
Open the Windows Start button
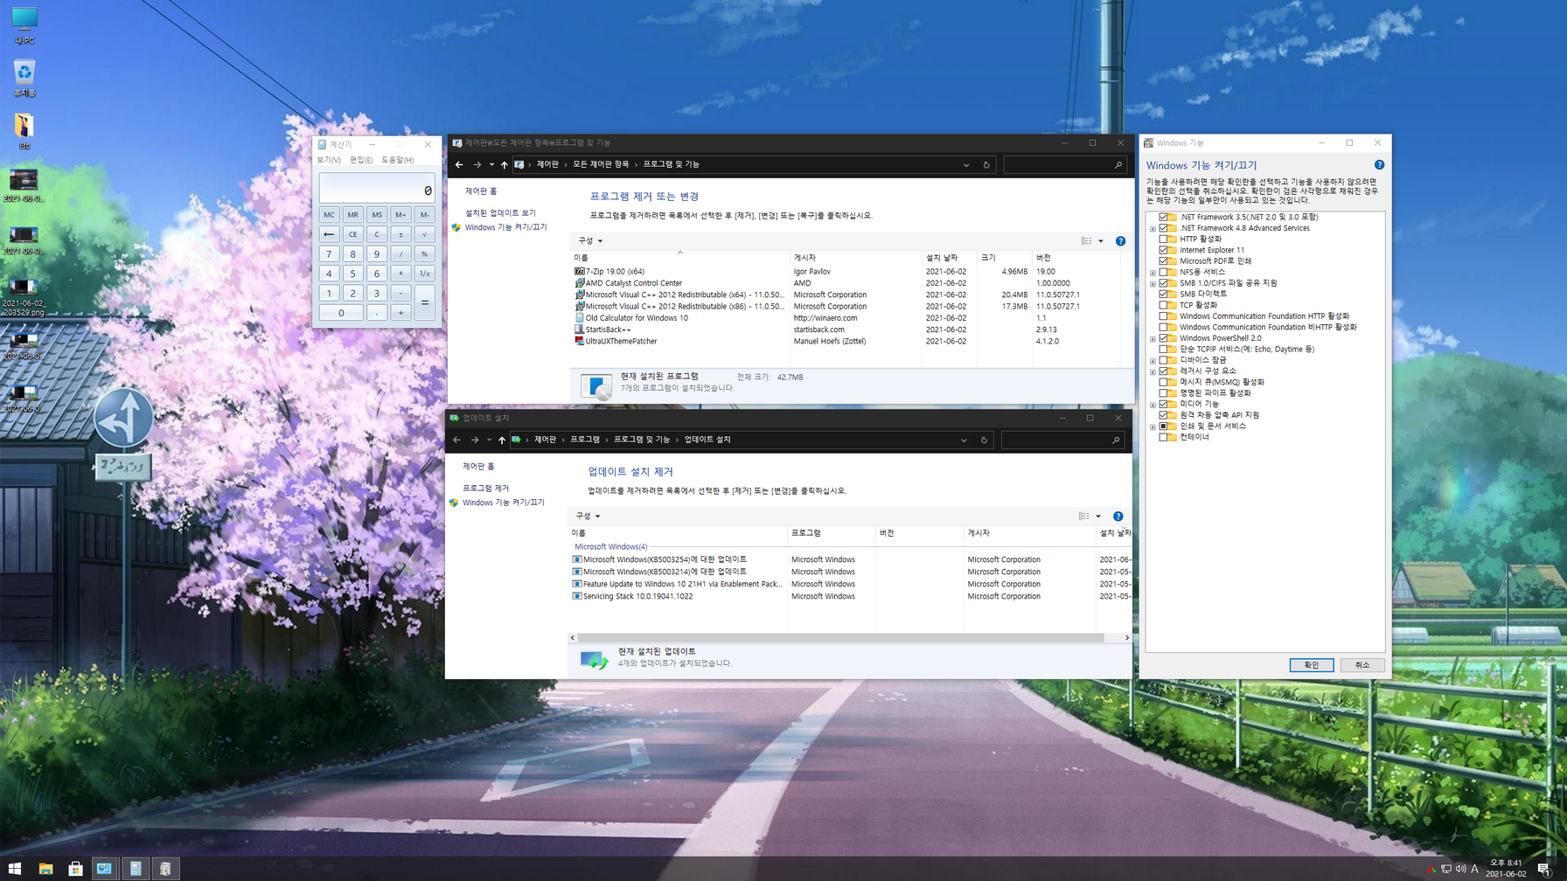click(15, 868)
